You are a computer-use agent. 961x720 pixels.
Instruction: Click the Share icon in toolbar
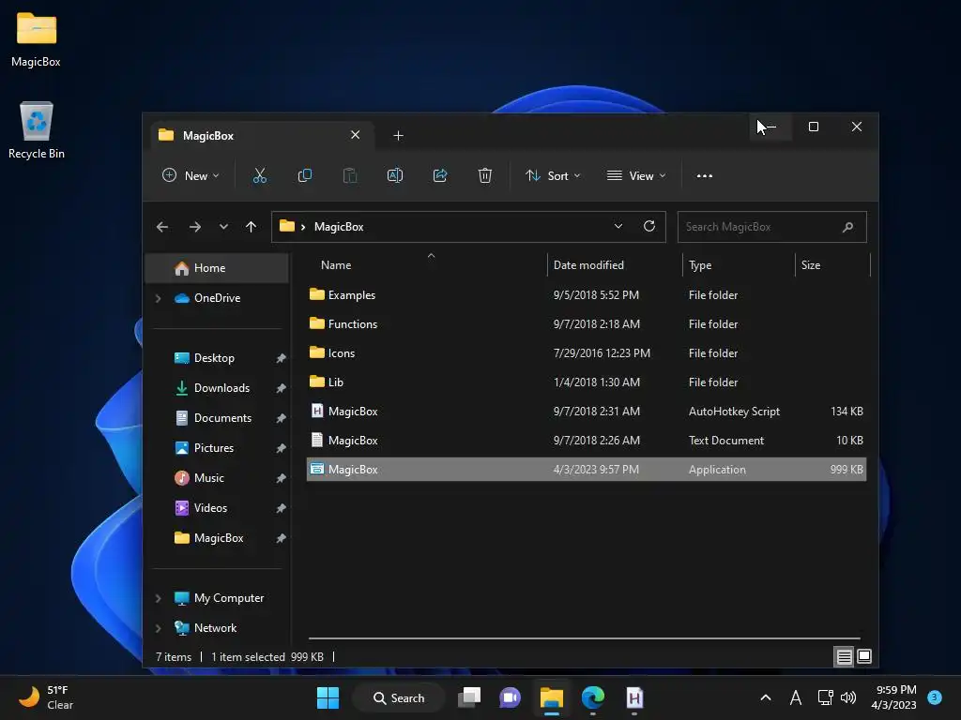tap(440, 175)
